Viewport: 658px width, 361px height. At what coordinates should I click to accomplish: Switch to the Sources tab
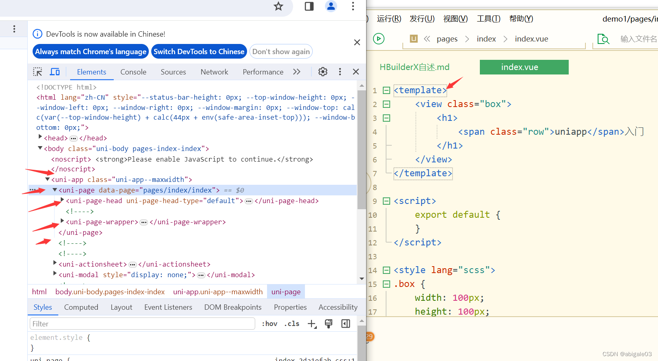click(x=173, y=72)
